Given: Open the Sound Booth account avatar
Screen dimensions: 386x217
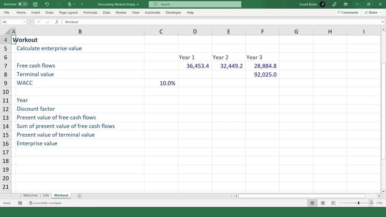Looking at the screenshot, I should click(x=323, y=4).
